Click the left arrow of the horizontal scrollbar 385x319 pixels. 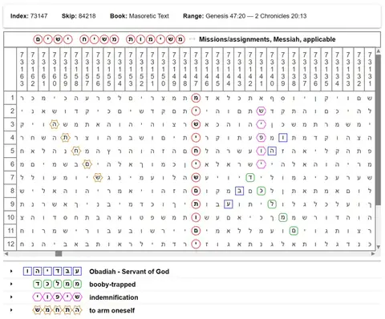6,253
